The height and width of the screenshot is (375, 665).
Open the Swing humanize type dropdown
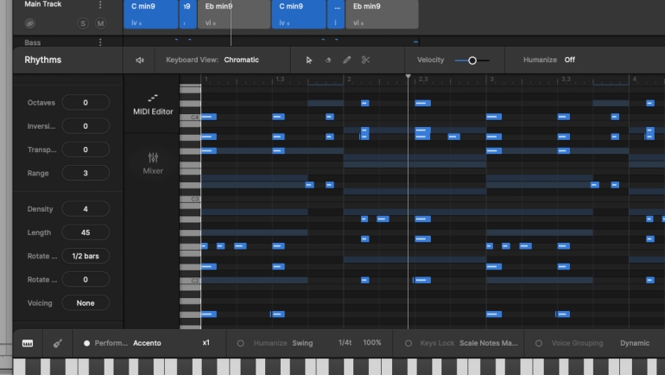(302, 343)
